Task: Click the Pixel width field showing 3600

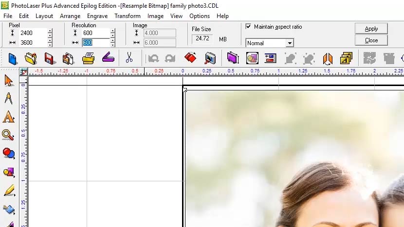Action: [x=33, y=43]
